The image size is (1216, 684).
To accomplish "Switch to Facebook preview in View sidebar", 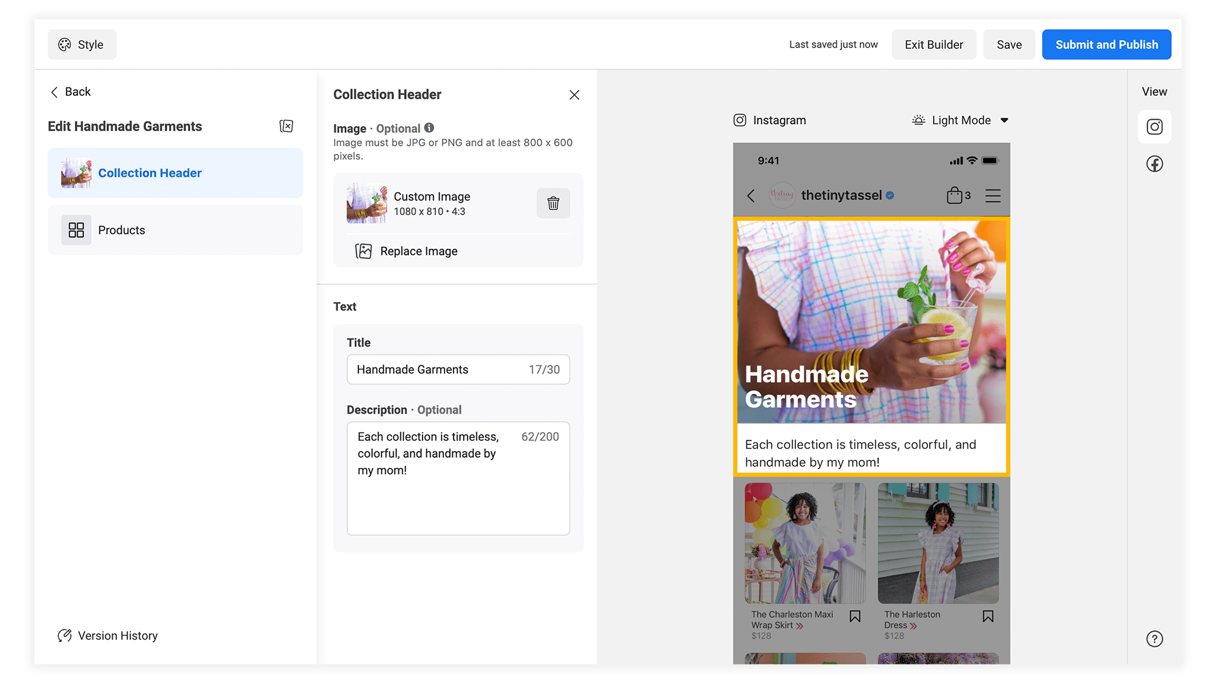I will [x=1155, y=163].
